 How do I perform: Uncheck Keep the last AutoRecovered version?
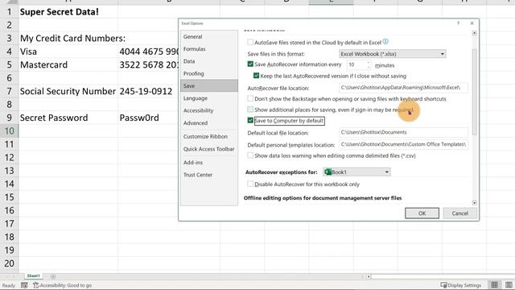pyautogui.click(x=256, y=76)
